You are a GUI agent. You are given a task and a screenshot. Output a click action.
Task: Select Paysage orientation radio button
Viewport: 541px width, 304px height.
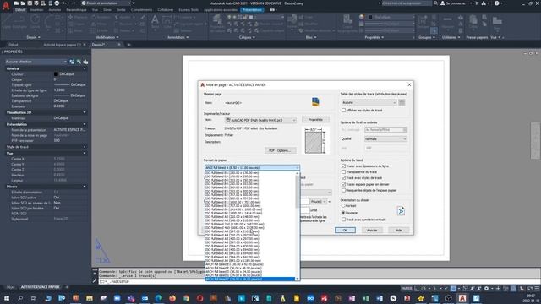343,213
